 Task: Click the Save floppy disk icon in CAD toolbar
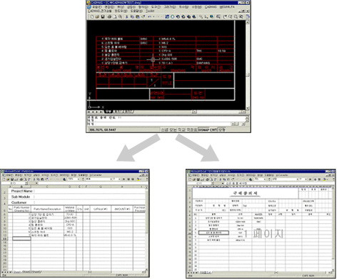103,16
